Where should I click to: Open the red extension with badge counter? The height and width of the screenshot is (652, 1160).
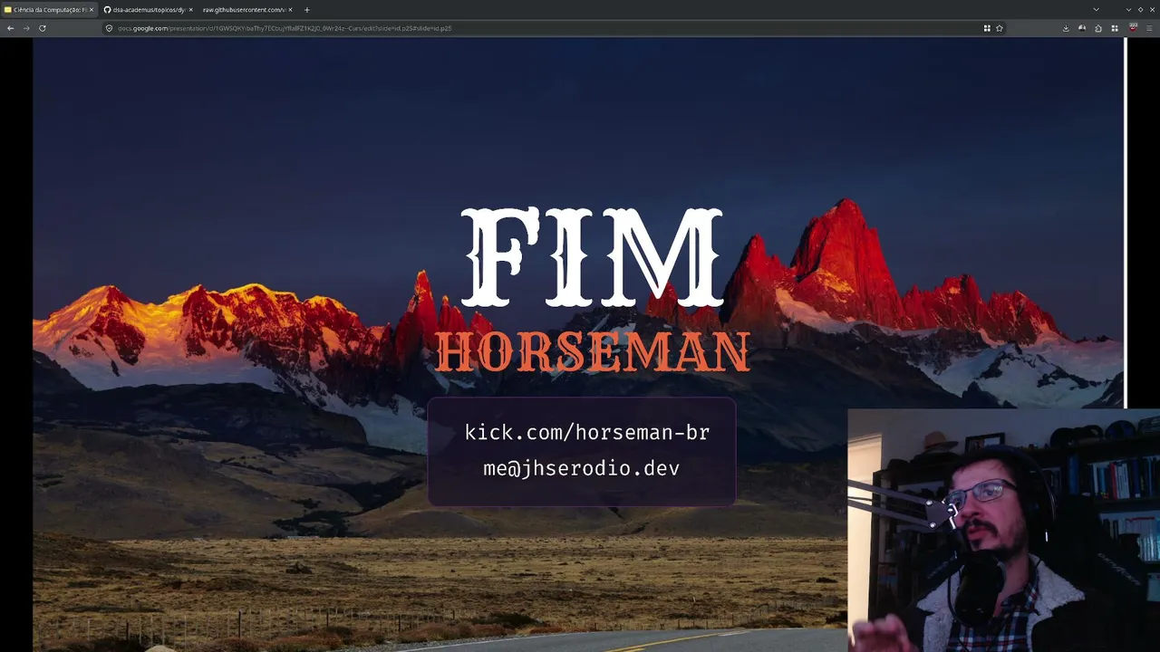[x=1133, y=28]
